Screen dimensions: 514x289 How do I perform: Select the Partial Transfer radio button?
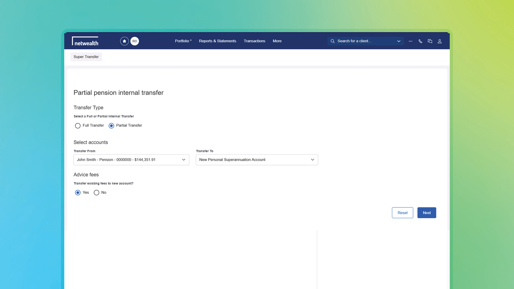(x=111, y=126)
